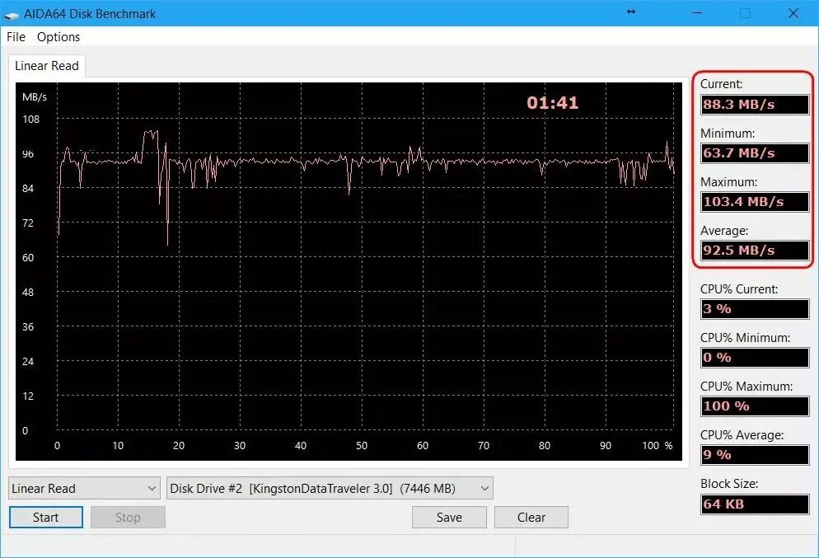Image resolution: width=819 pixels, height=558 pixels.
Task: Click the CPU% Average value 9 %
Action: coord(755,454)
